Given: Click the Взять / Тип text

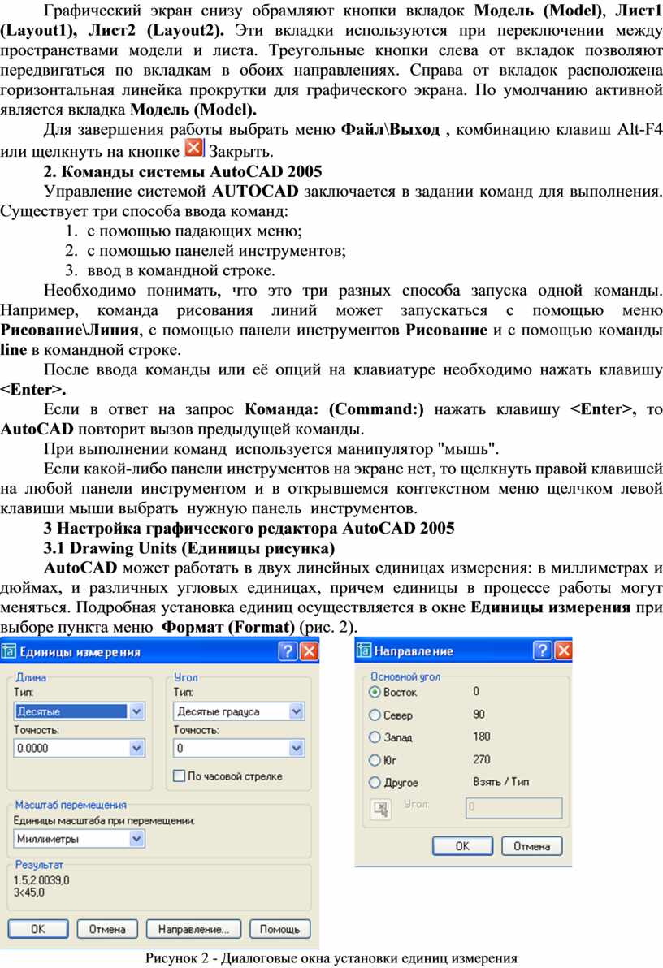Looking at the screenshot, I should click(x=501, y=781).
